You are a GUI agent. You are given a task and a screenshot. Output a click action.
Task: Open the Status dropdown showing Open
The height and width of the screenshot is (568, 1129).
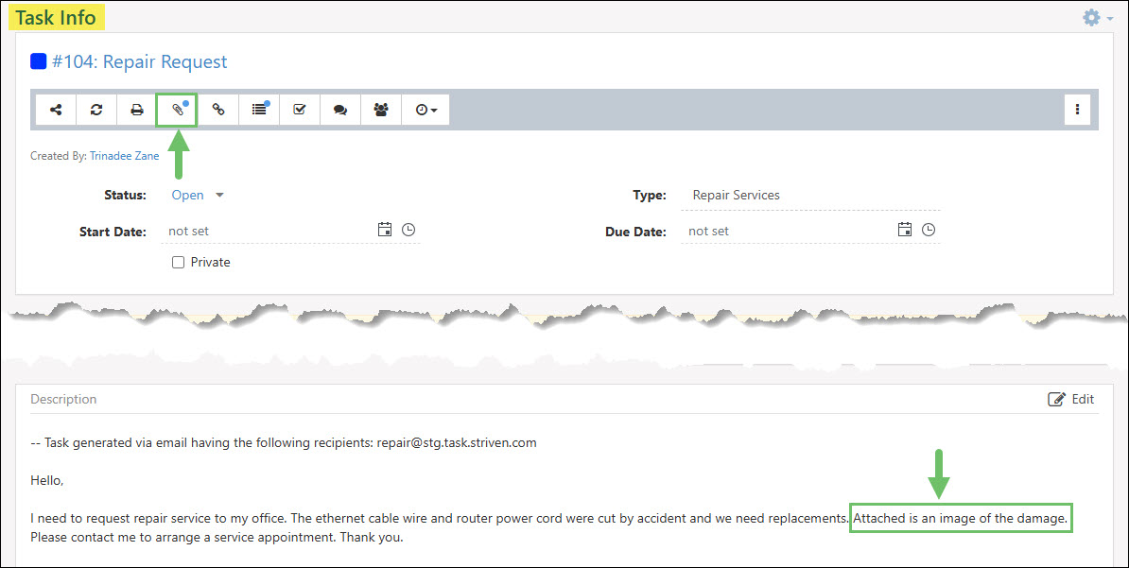[197, 195]
